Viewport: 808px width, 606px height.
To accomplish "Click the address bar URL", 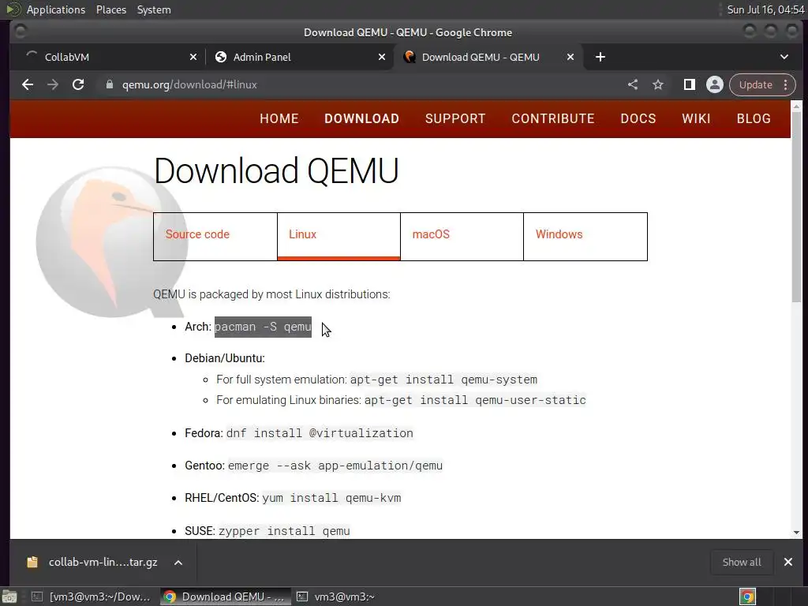I will coord(189,84).
